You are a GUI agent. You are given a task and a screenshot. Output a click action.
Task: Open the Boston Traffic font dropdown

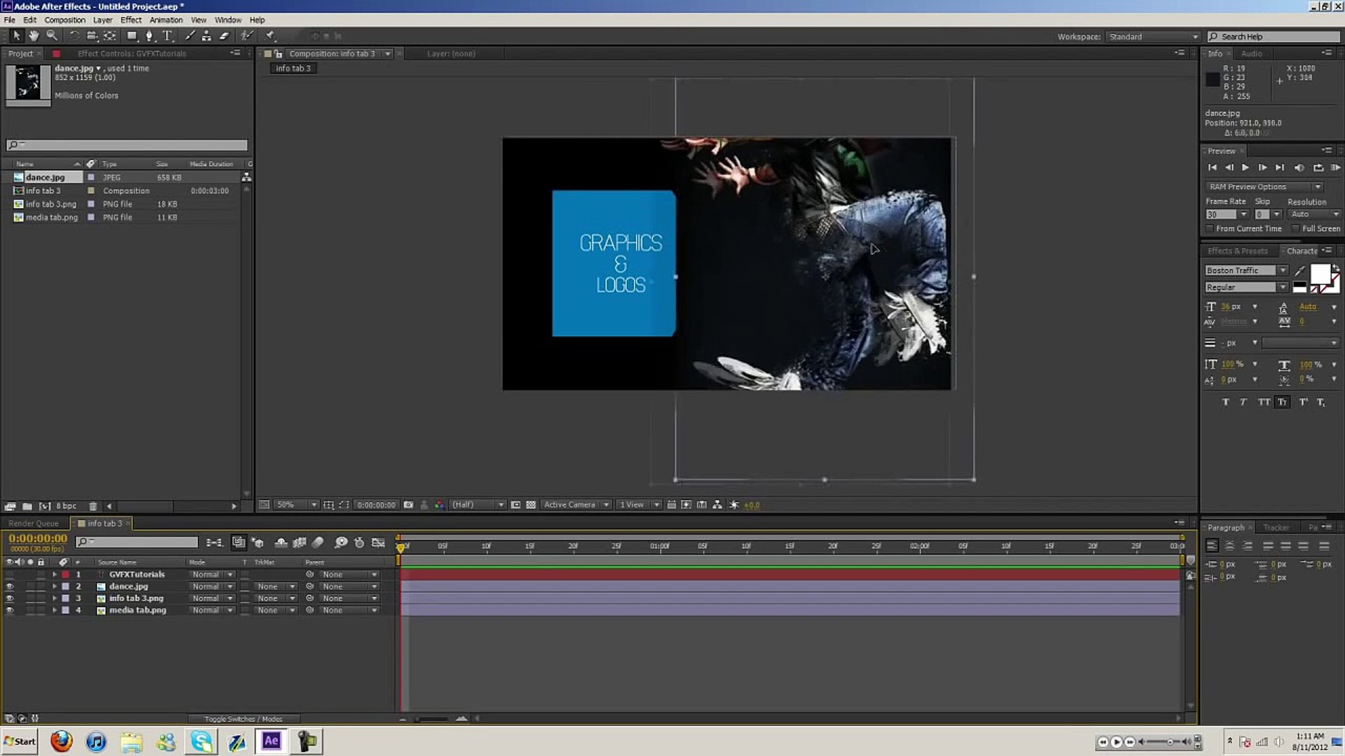pyautogui.click(x=1282, y=270)
